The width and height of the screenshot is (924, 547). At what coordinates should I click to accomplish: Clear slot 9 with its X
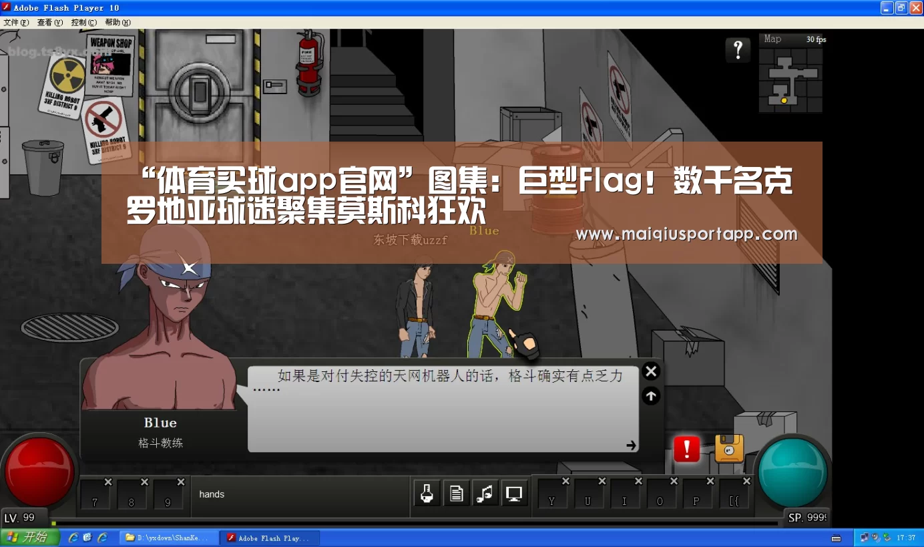(x=180, y=482)
